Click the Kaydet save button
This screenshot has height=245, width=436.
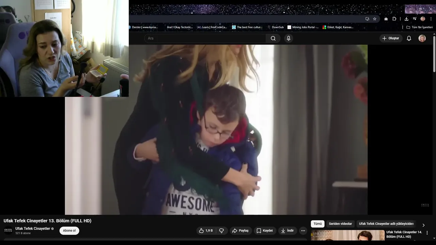(265, 231)
